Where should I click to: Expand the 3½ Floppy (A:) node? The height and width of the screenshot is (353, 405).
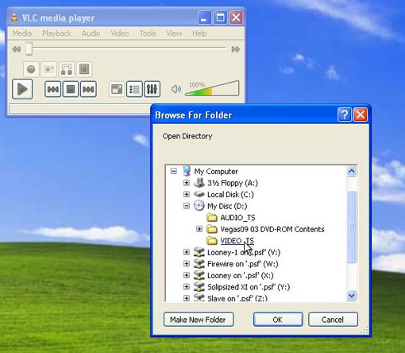pyautogui.click(x=187, y=183)
